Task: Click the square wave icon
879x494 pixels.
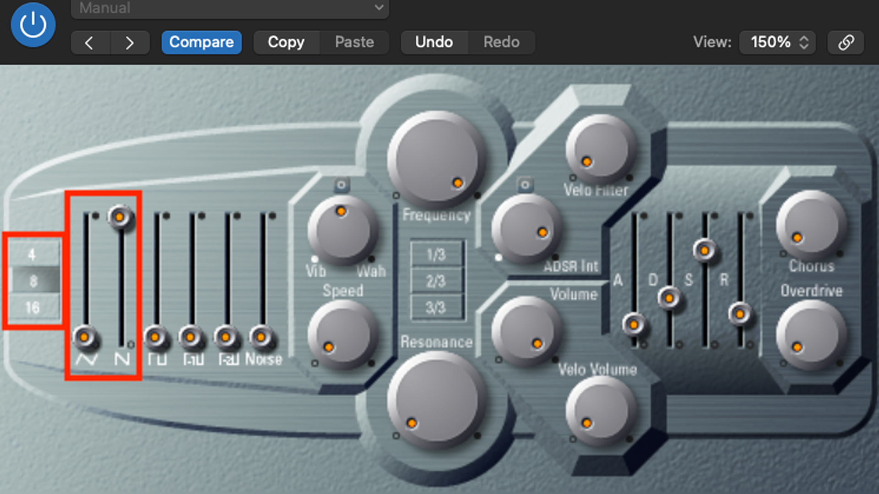Action: pyautogui.click(x=157, y=359)
